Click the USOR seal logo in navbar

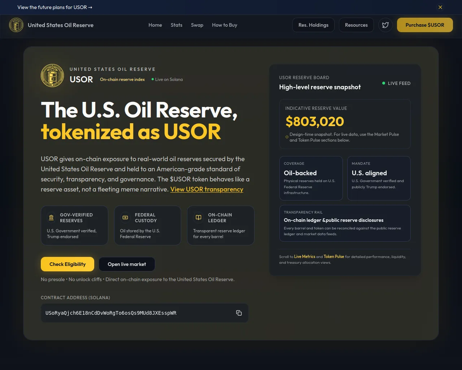[x=16, y=25]
